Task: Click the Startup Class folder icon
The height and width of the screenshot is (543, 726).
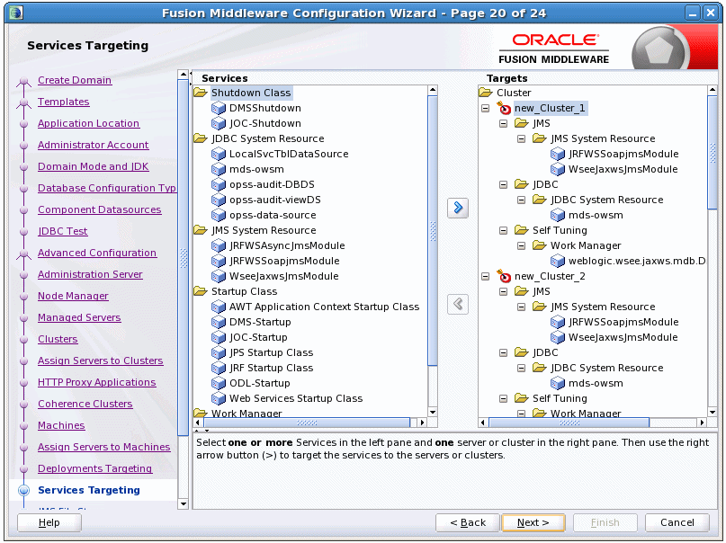Action: [x=201, y=291]
